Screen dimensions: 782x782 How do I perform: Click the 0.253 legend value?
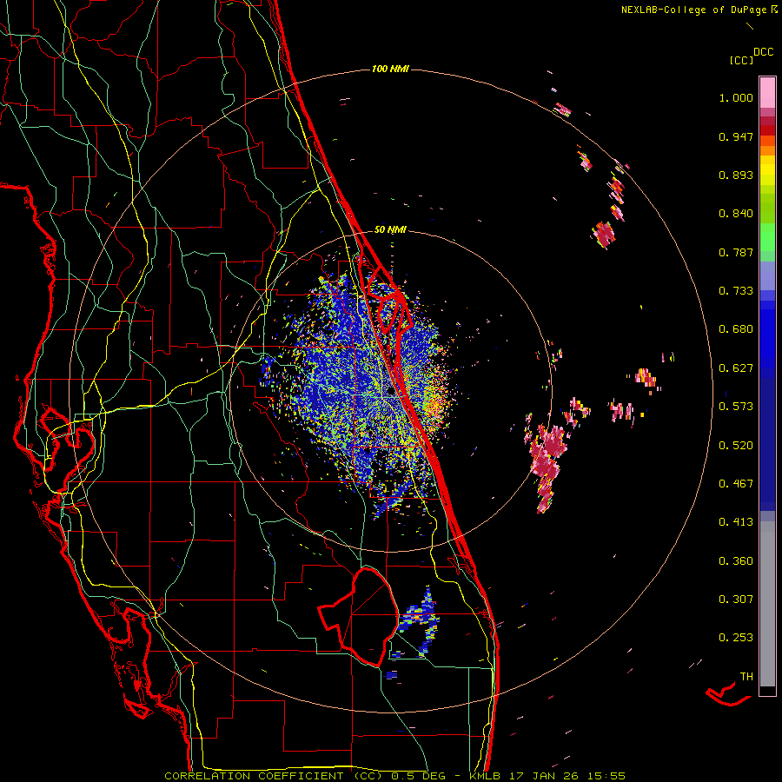click(736, 638)
